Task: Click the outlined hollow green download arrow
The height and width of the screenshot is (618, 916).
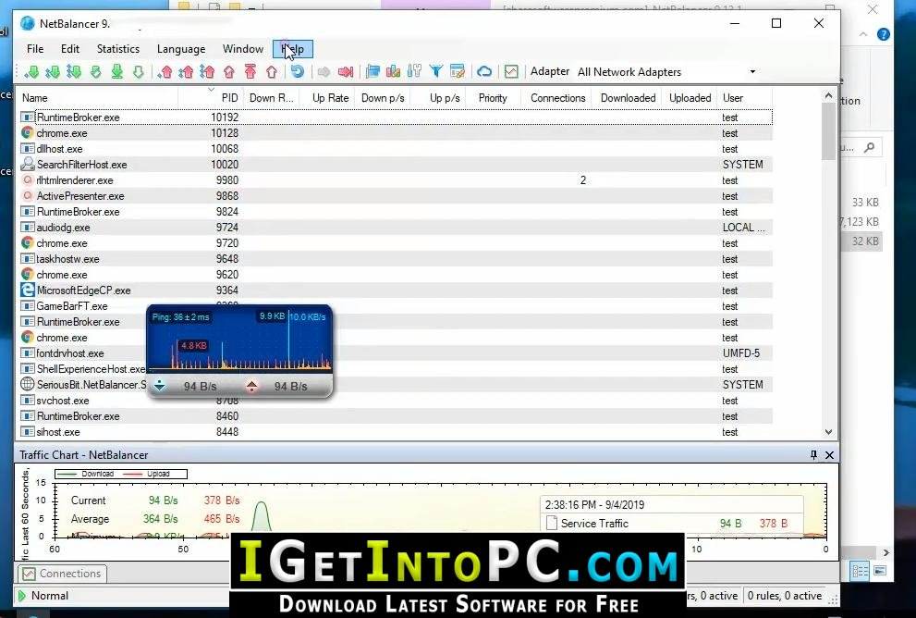Action: click(x=139, y=72)
